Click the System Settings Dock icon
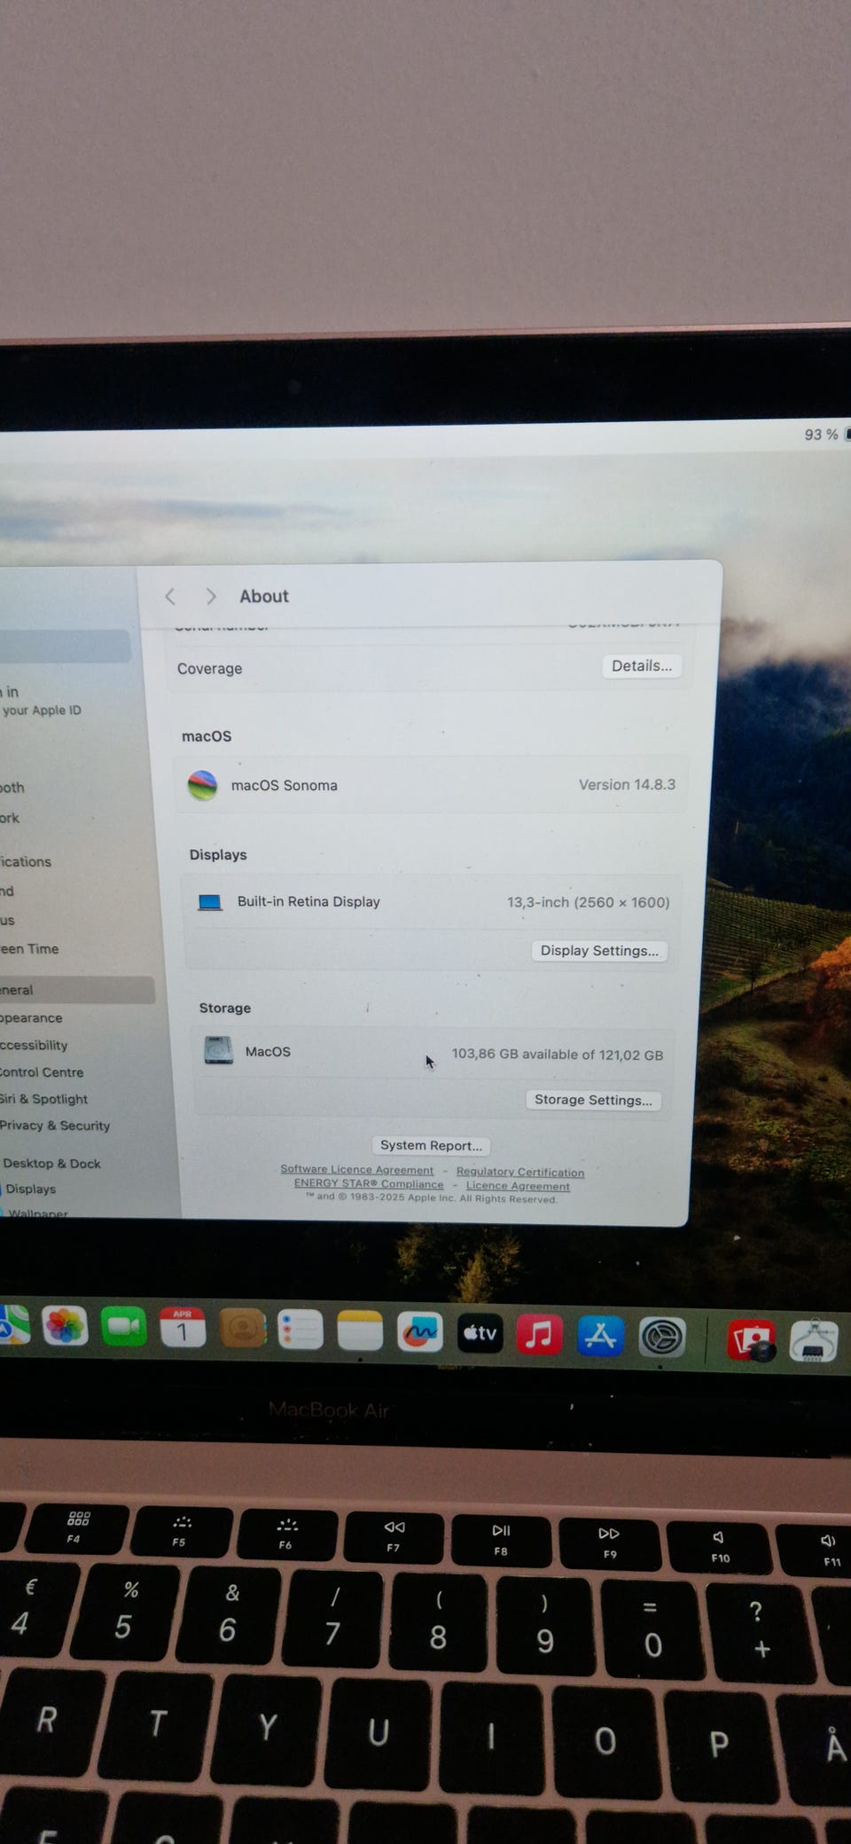851x1844 pixels. point(661,1337)
